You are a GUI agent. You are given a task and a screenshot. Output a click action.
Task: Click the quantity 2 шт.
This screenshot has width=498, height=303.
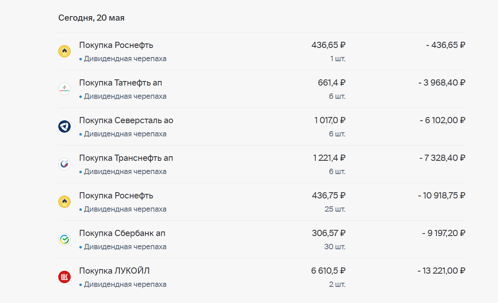337,284
